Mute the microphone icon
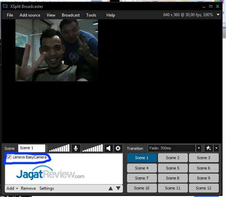This screenshot has height=197, width=226. point(76,148)
